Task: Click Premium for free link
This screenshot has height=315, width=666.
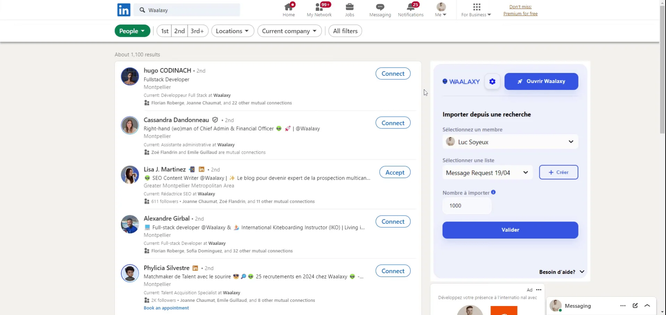Action: point(520,14)
